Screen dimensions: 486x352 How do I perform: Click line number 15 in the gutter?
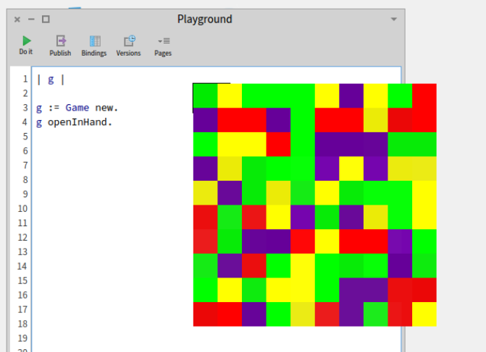[x=22, y=281]
